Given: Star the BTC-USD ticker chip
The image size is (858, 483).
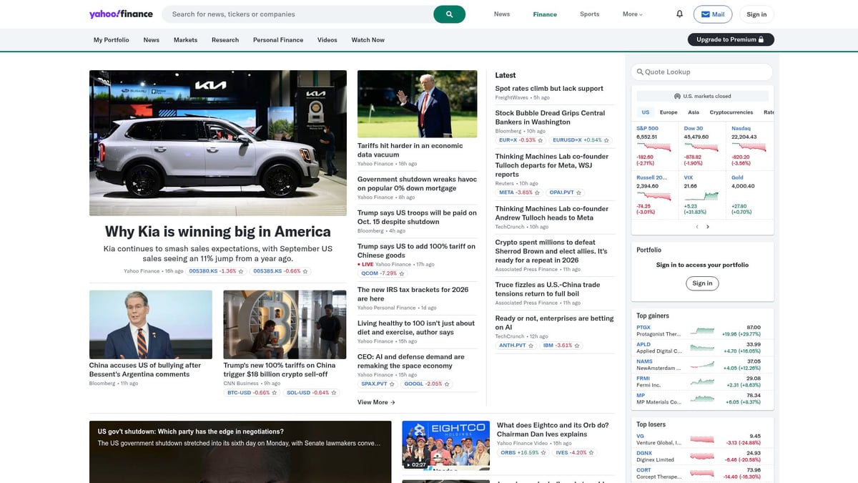Looking at the screenshot, I should [x=275, y=393].
